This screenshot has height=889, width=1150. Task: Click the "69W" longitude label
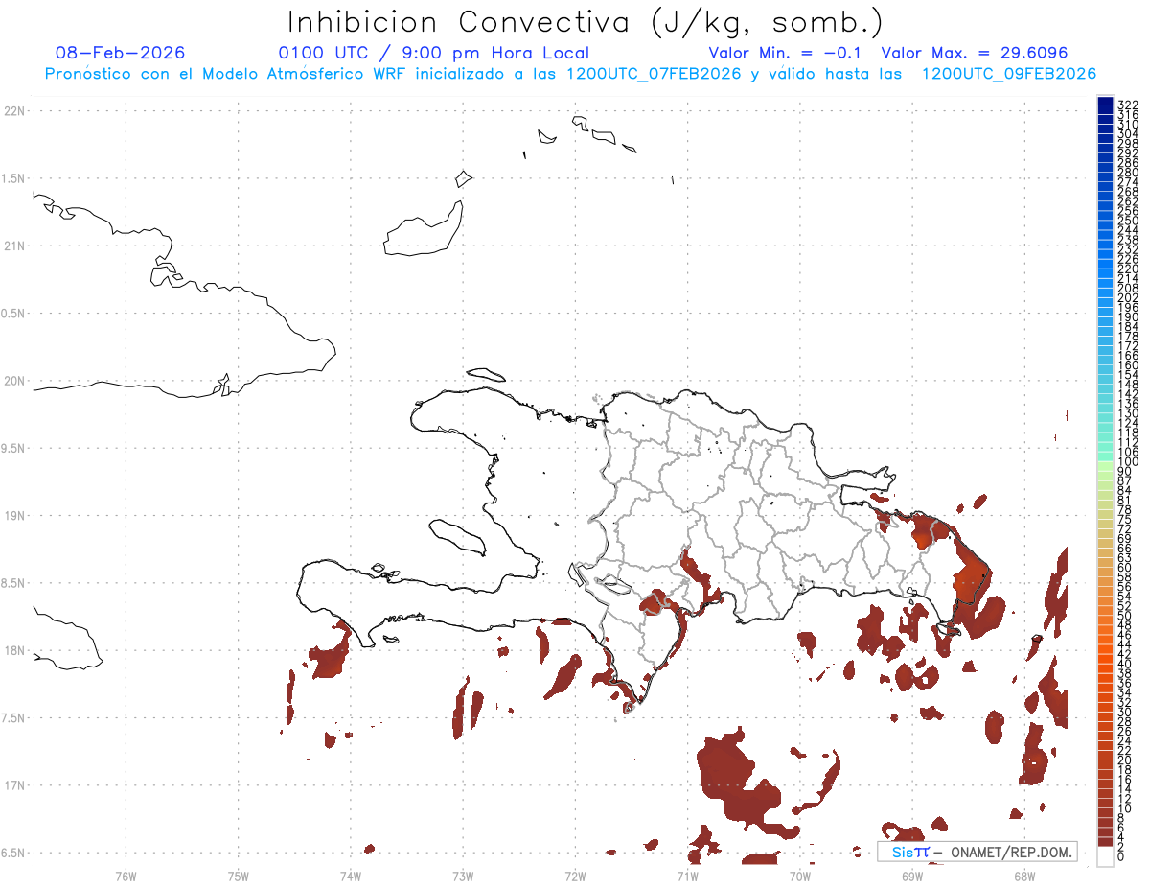tap(912, 876)
